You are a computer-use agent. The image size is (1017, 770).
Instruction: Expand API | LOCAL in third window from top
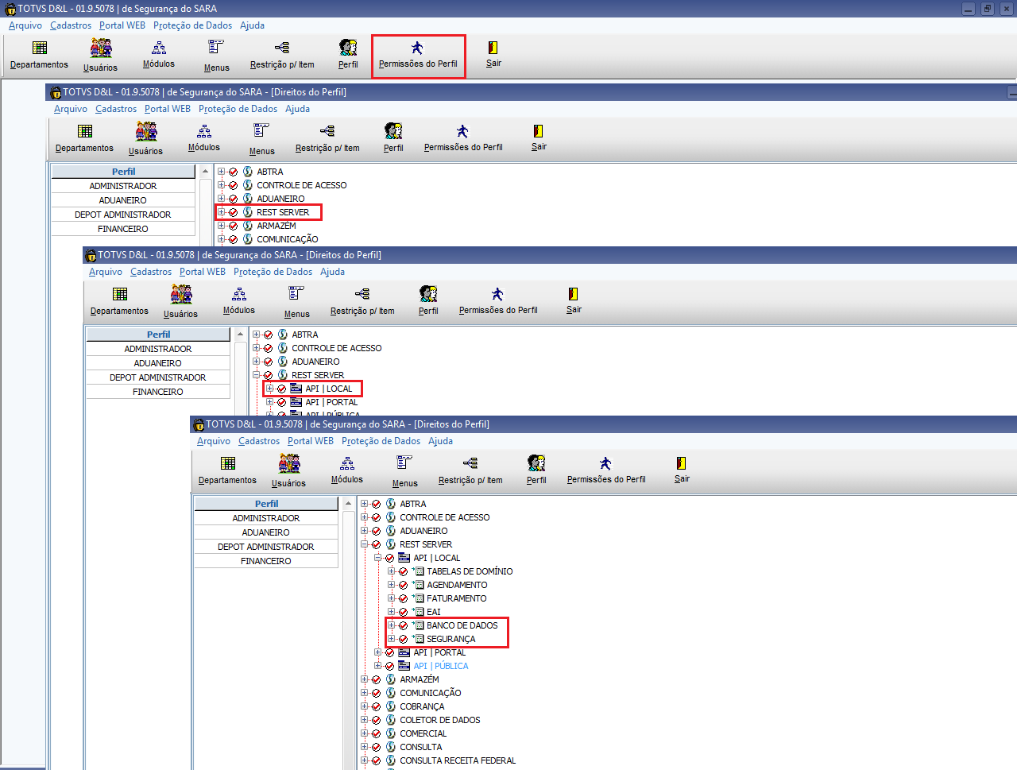270,389
